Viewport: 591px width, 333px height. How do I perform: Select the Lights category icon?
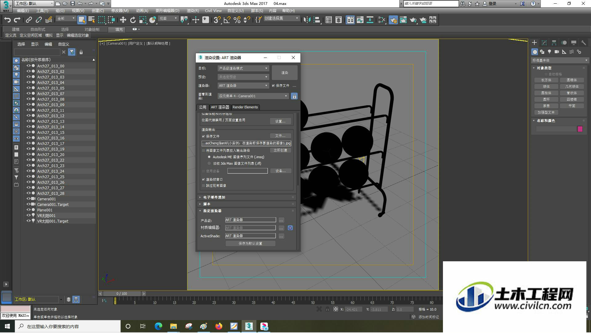click(x=549, y=52)
